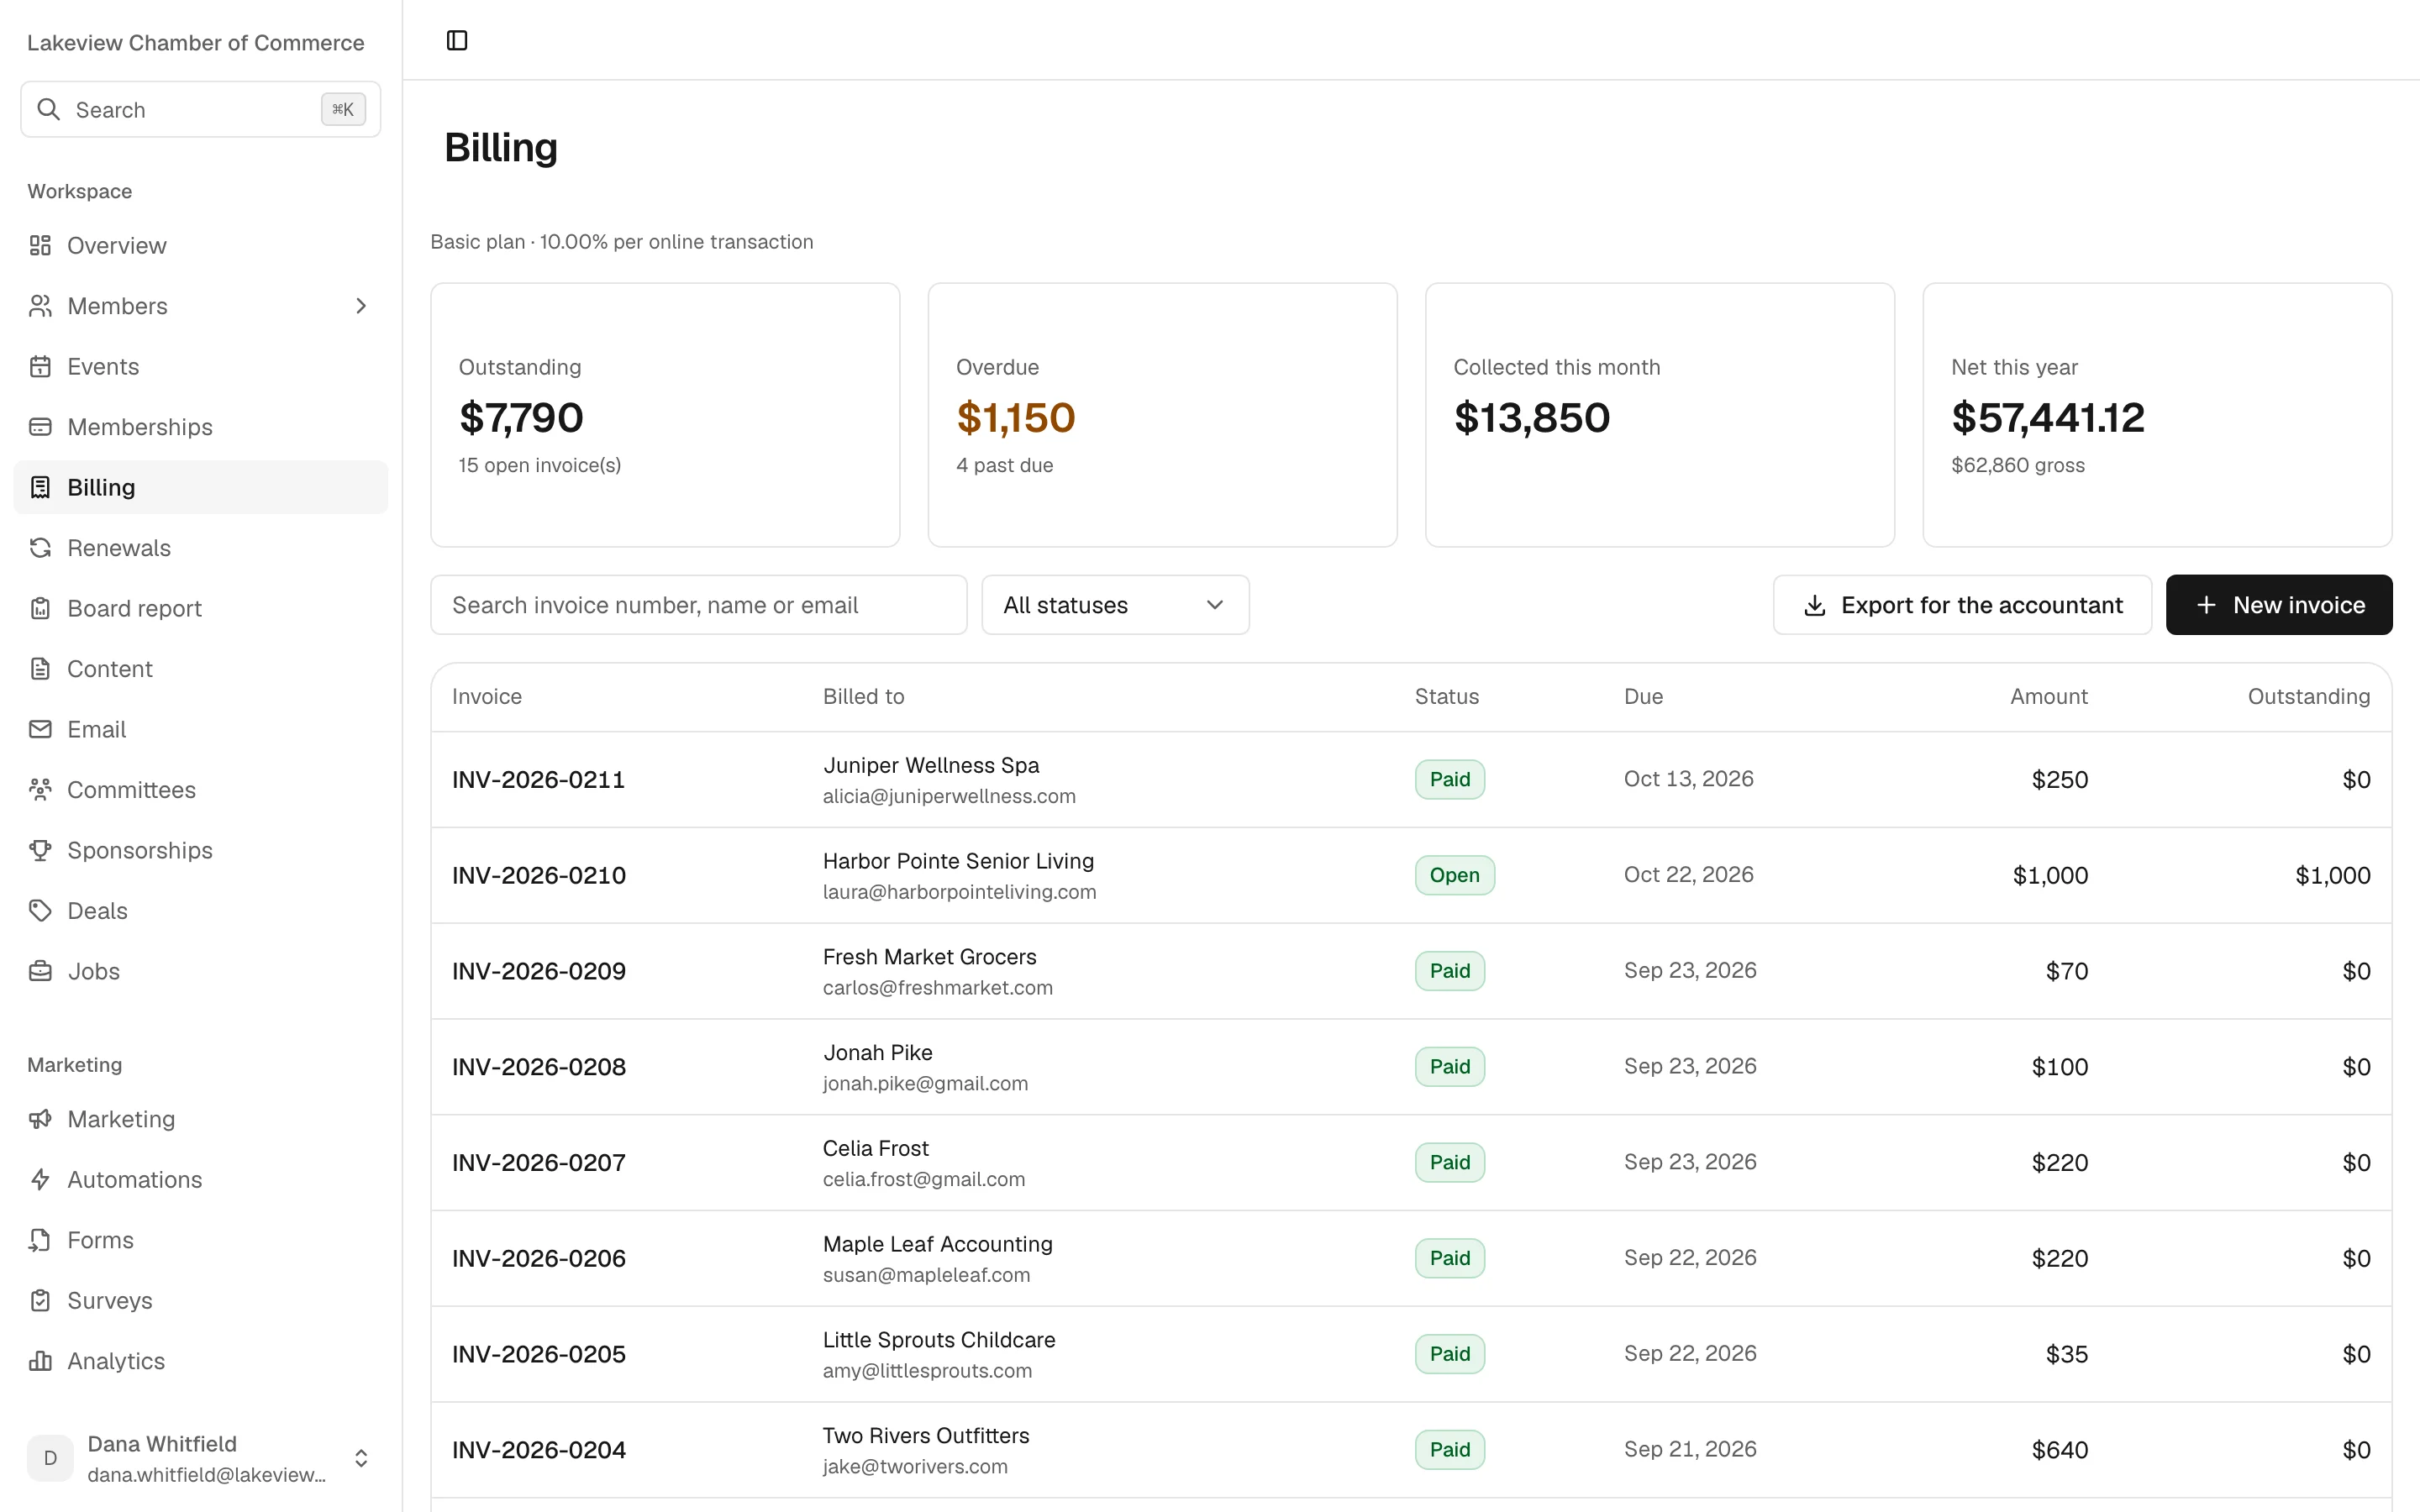Open invoice INV-2026-0210
Viewport: 2420px width, 1512px height.
click(x=539, y=876)
